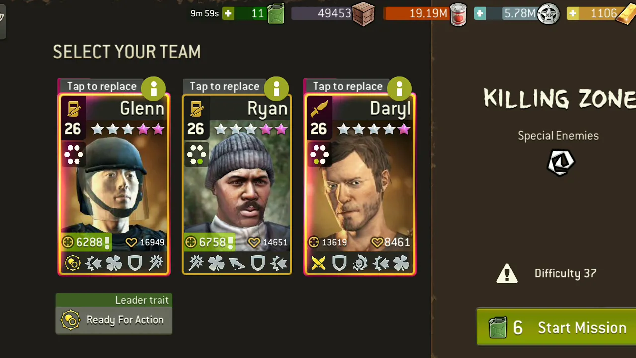The image size is (636, 358).
Task: Select Ryan's survivor portrait
Action: pyautogui.click(x=237, y=185)
